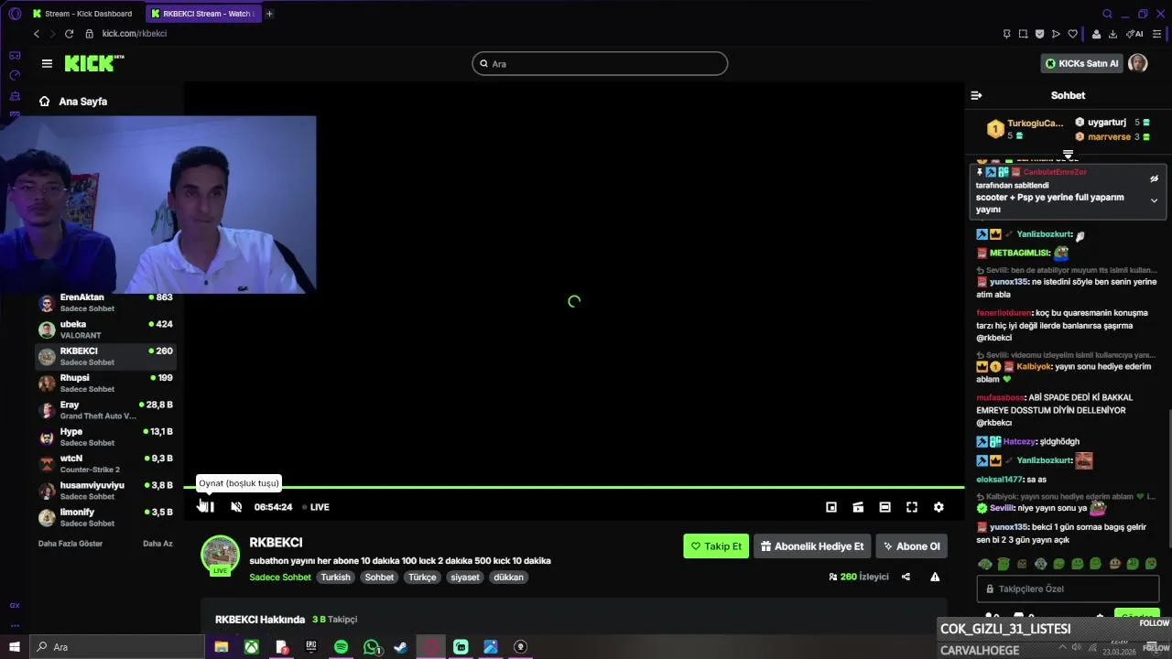Enter fullscreen mode
The height and width of the screenshot is (659, 1172).
pos(912,507)
